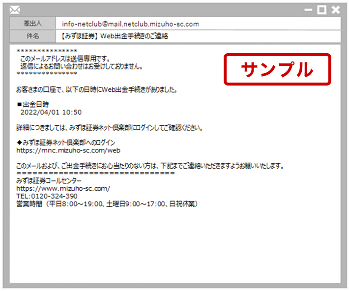349x291 pixels.
Task: Click the 営業時間 business hours line
Action: 107,204
